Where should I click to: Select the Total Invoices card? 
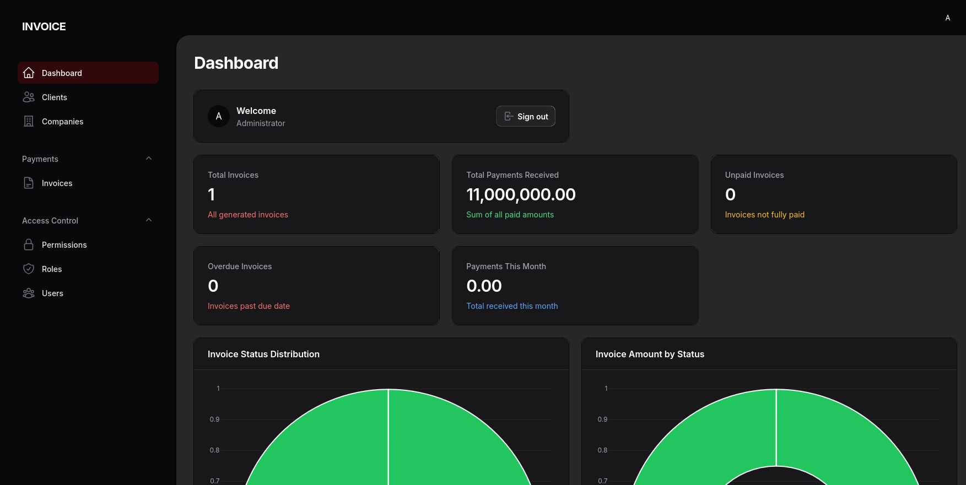[316, 194]
